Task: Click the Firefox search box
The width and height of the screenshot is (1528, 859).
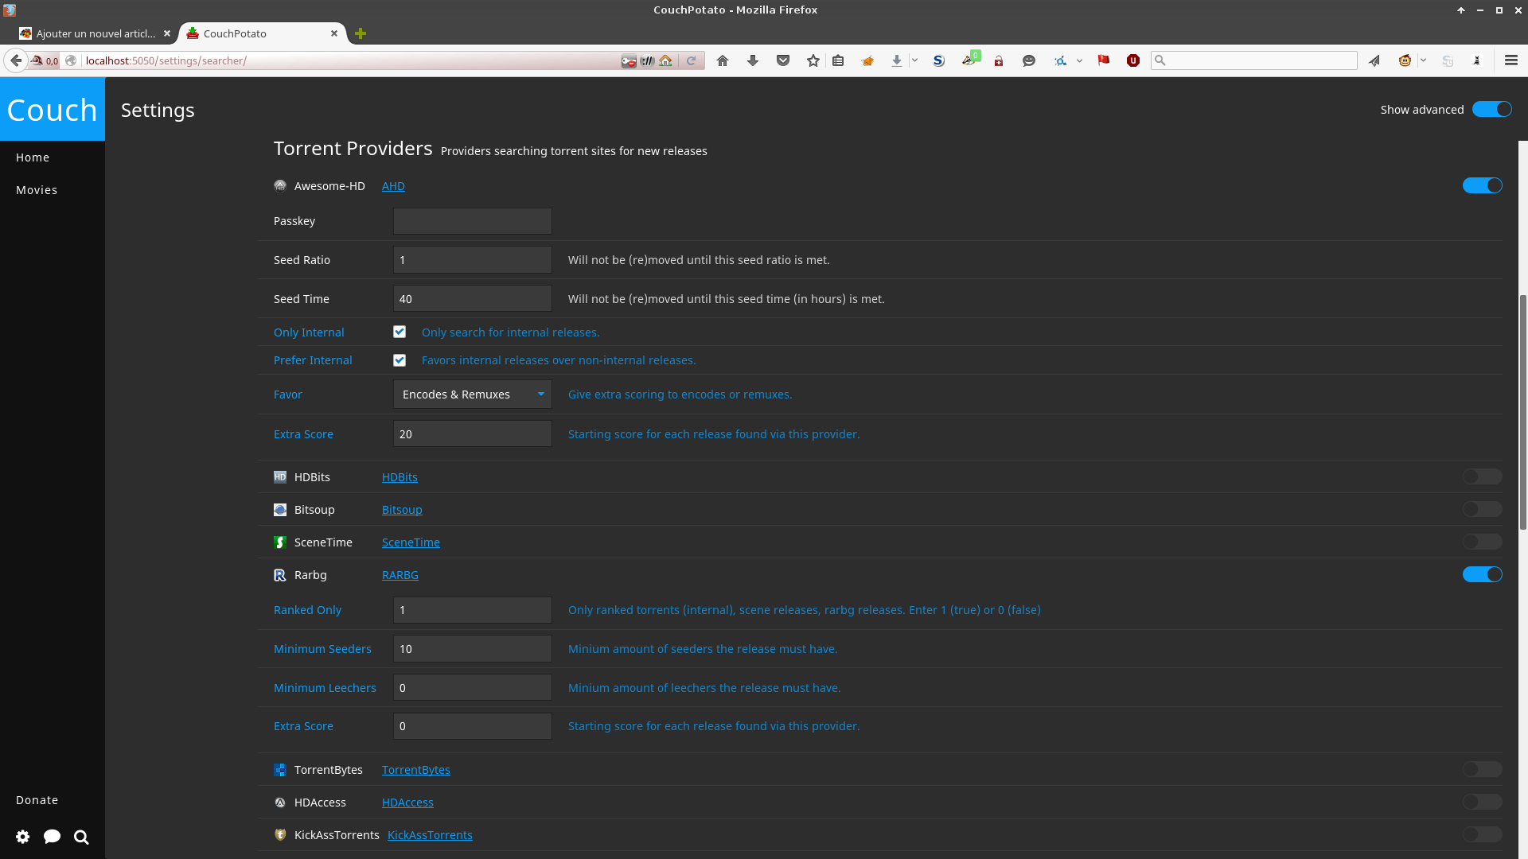Action: [x=1254, y=60]
